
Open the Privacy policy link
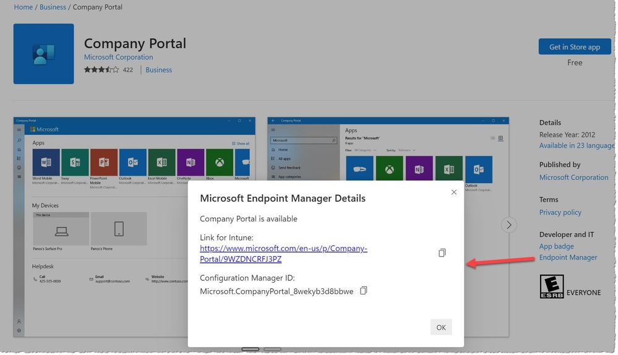tap(560, 212)
